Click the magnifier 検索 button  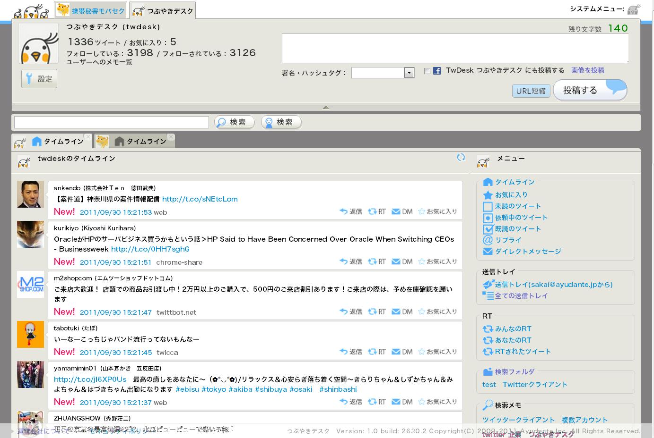tap(234, 122)
